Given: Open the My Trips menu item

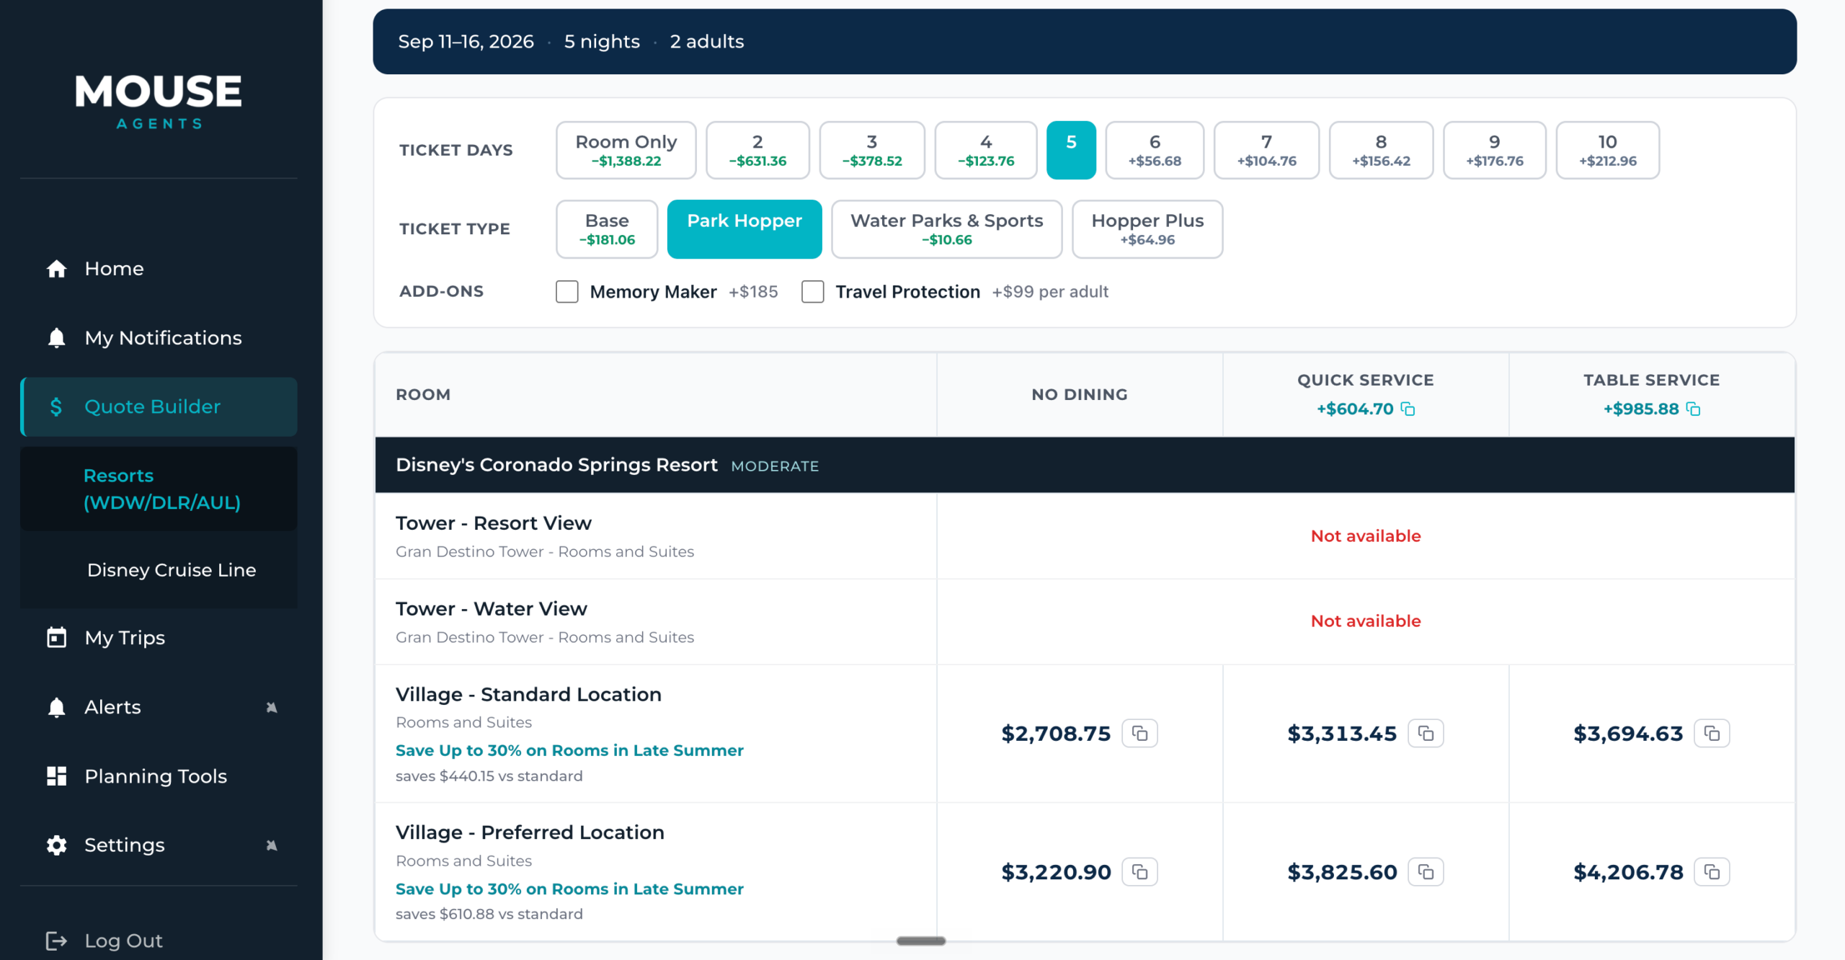Looking at the screenshot, I should tap(159, 638).
